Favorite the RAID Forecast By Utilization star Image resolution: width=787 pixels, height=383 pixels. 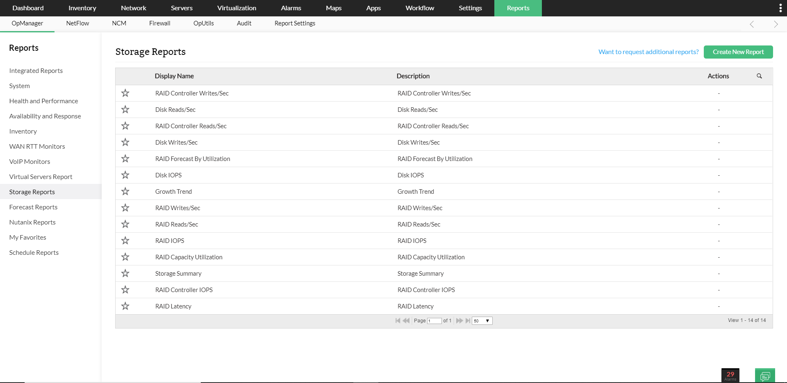125,159
